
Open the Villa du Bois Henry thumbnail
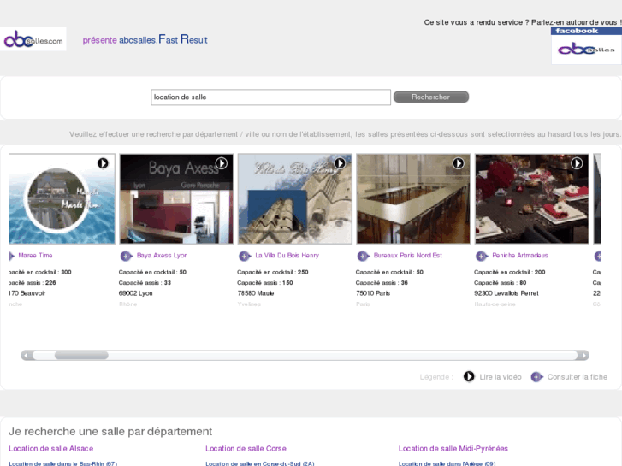click(x=294, y=199)
